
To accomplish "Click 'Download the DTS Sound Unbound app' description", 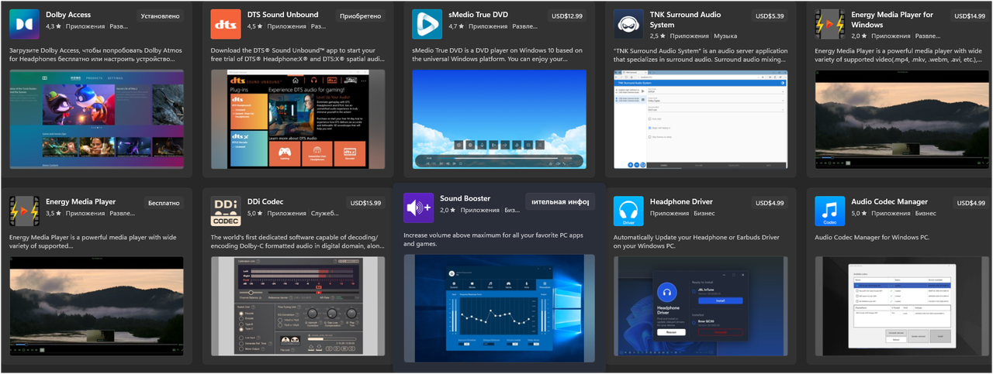I will click(x=298, y=55).
